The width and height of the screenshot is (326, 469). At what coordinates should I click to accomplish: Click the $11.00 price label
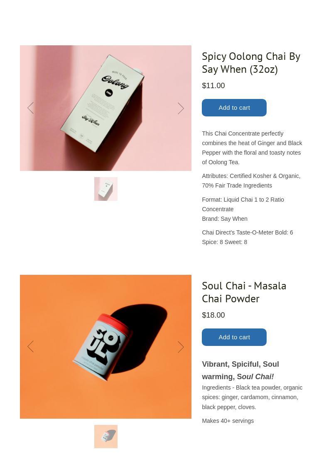point(213,86)
